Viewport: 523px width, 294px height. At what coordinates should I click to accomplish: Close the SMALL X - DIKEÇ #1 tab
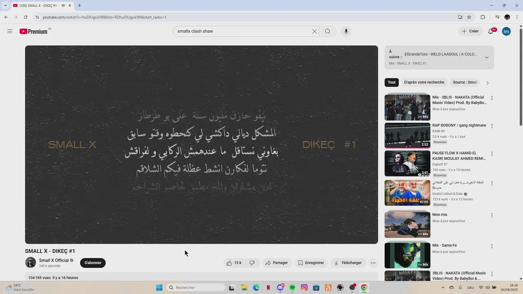(70, 5)
